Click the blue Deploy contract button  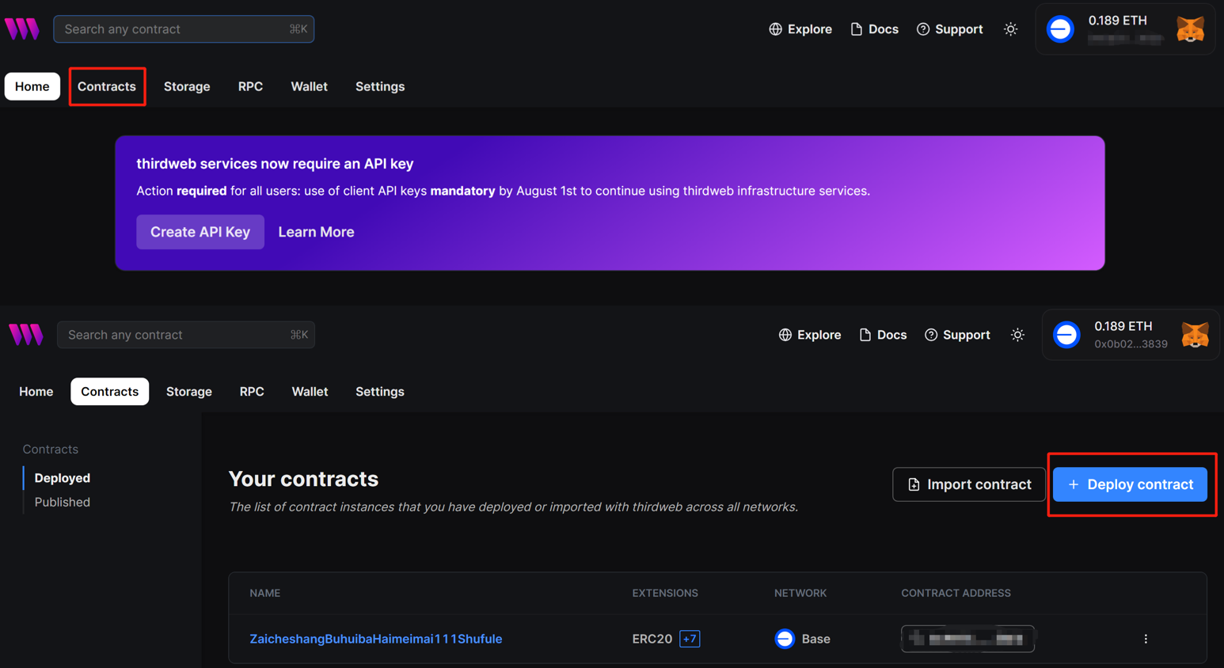click(x=1130, y=484)
